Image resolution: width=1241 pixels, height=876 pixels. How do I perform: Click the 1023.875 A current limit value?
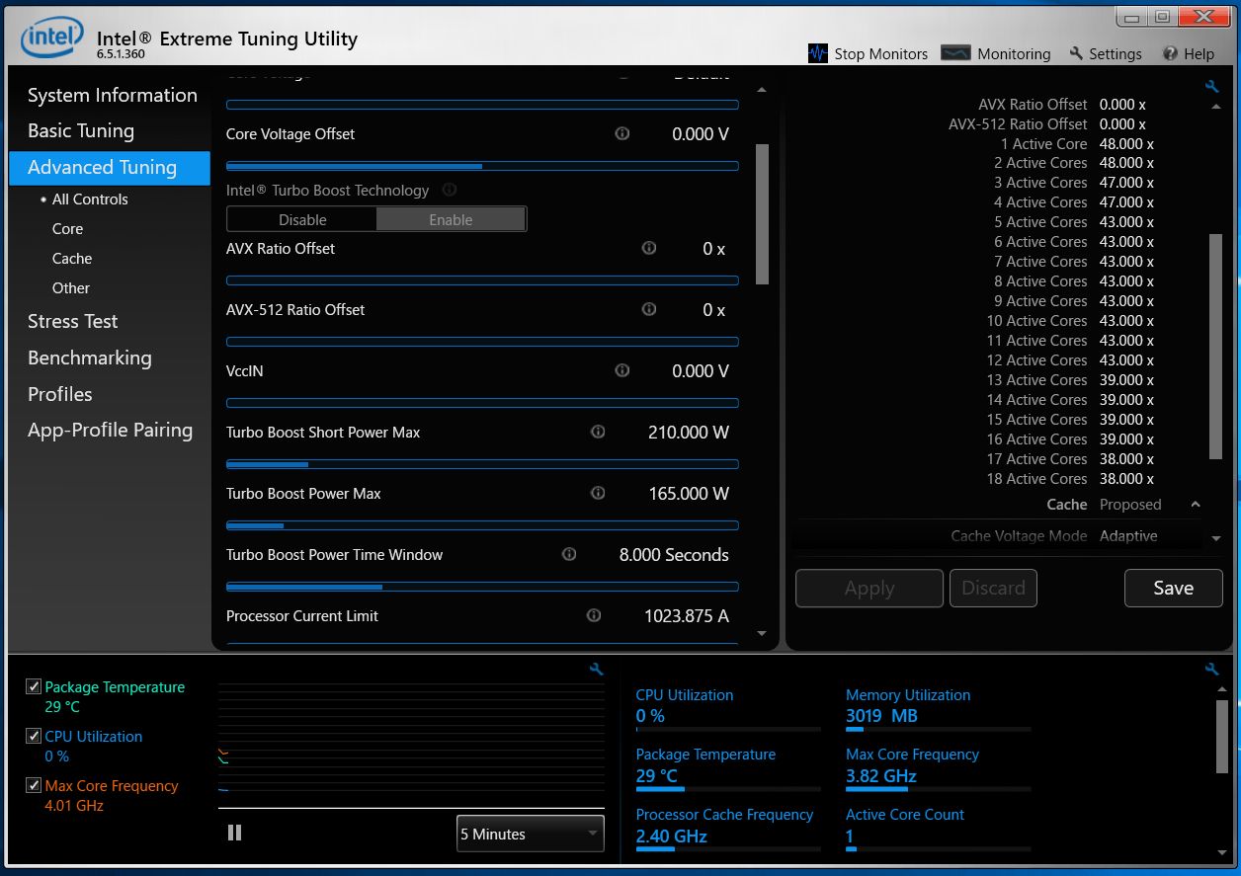[x=687, y=615]
